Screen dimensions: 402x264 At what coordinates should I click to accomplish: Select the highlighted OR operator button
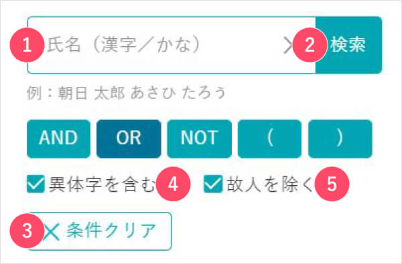pyautogui.click(x=129, y=138)
